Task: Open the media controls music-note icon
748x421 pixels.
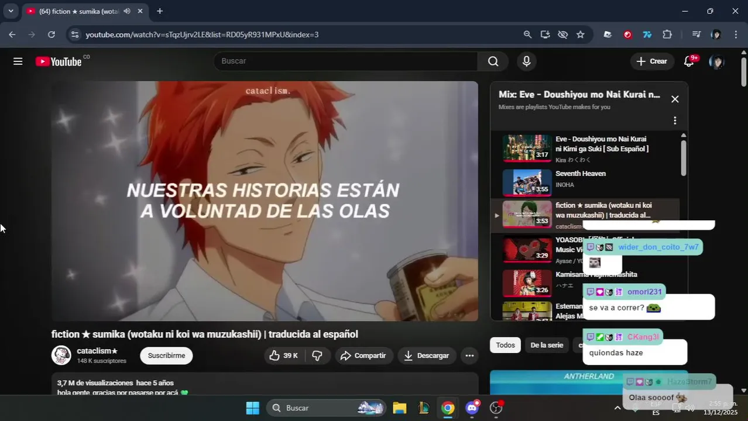Action: click(x=696, y=34)
